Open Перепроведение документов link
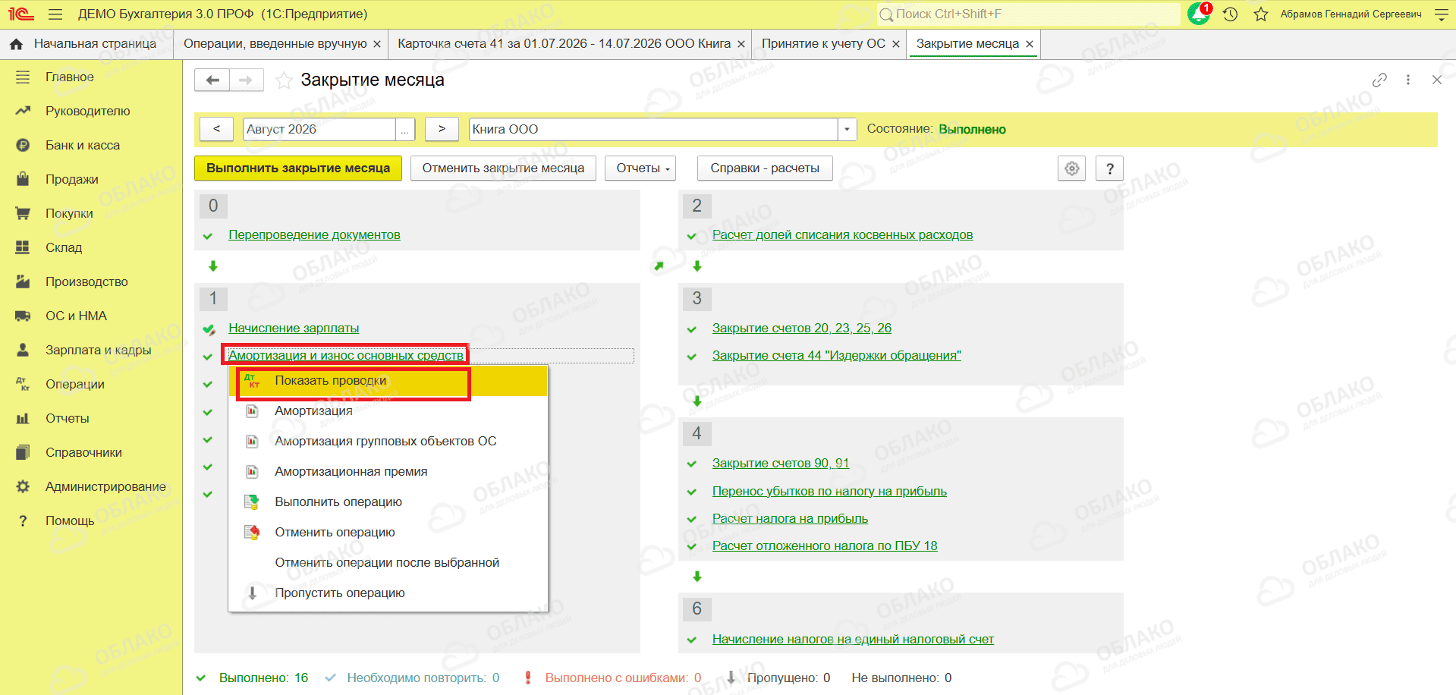The image size is (1456, 695). coord(314,235)
